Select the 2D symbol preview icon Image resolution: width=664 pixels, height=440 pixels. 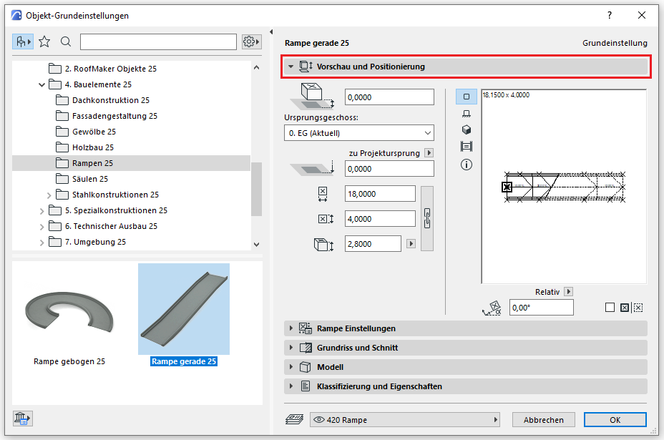pos(467,97)
